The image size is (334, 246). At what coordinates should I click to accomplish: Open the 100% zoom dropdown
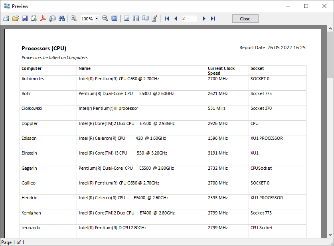tap(97, 18)
